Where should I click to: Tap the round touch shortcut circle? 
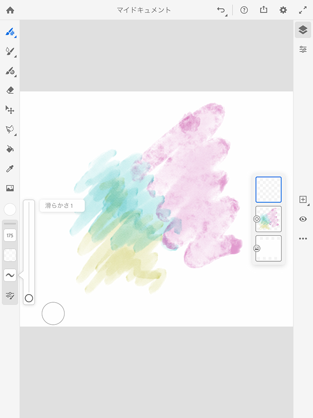tap(53, 313)
